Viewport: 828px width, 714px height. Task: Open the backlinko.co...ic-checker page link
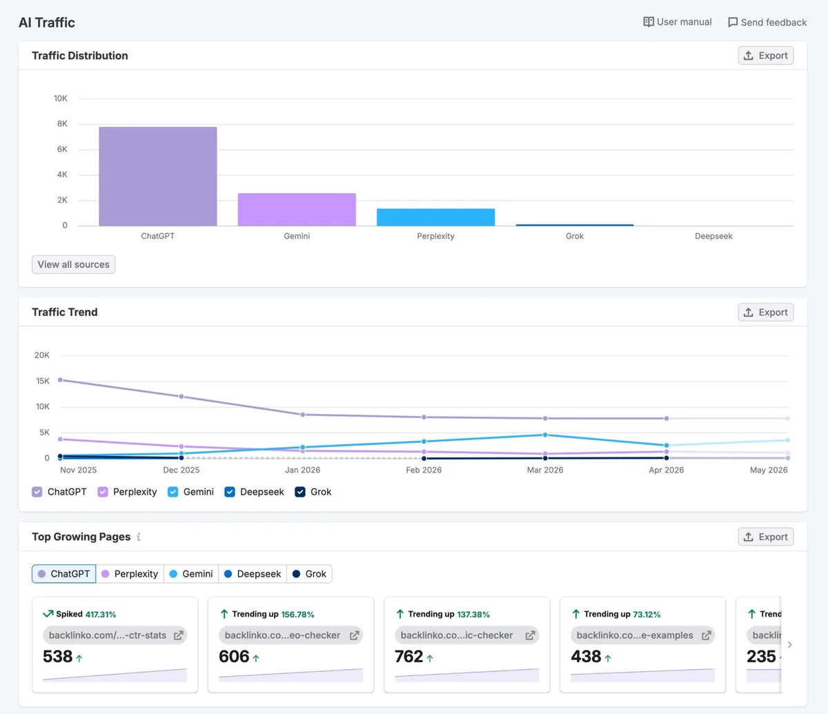pos(467,635)
